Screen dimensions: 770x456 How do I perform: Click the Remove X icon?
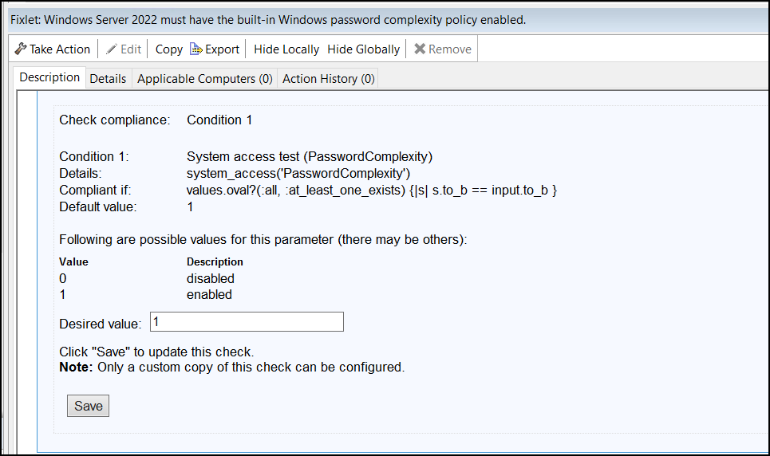pyautogui.click(x=420, y=49)
